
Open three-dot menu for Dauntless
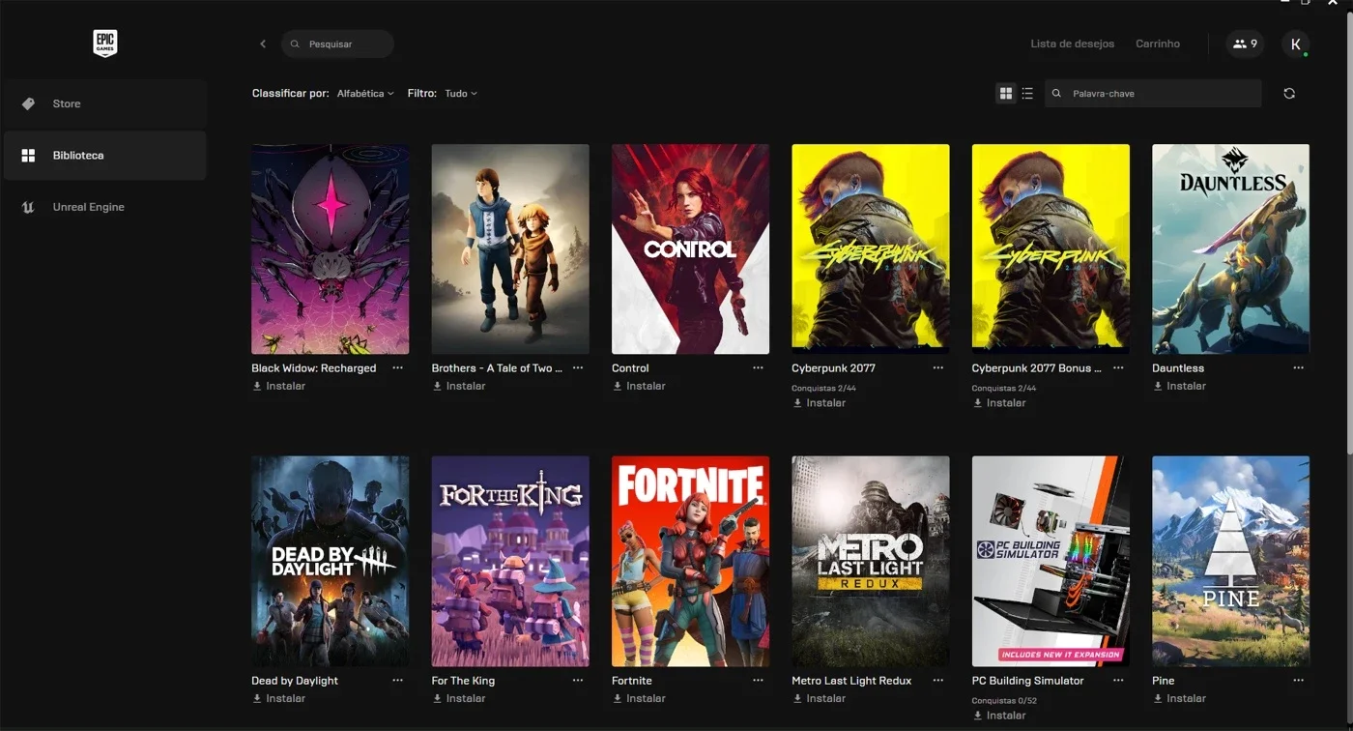pos(1298,368)
